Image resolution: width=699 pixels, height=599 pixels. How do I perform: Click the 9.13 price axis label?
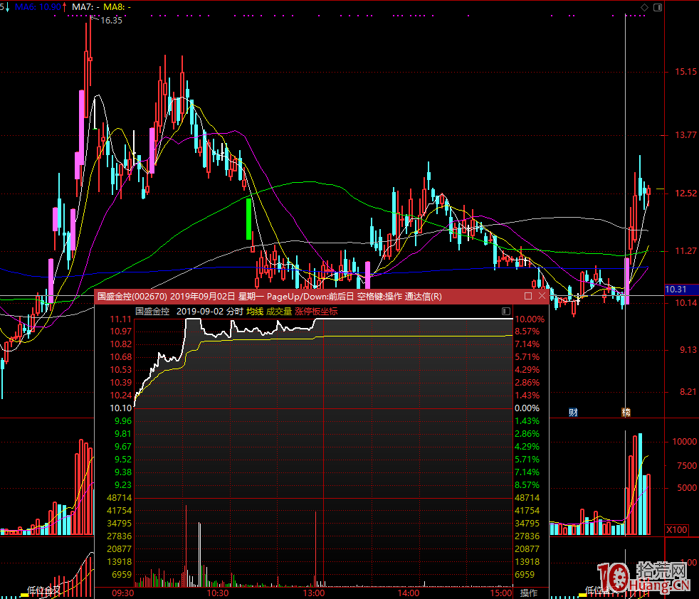(x=688, y=350)
